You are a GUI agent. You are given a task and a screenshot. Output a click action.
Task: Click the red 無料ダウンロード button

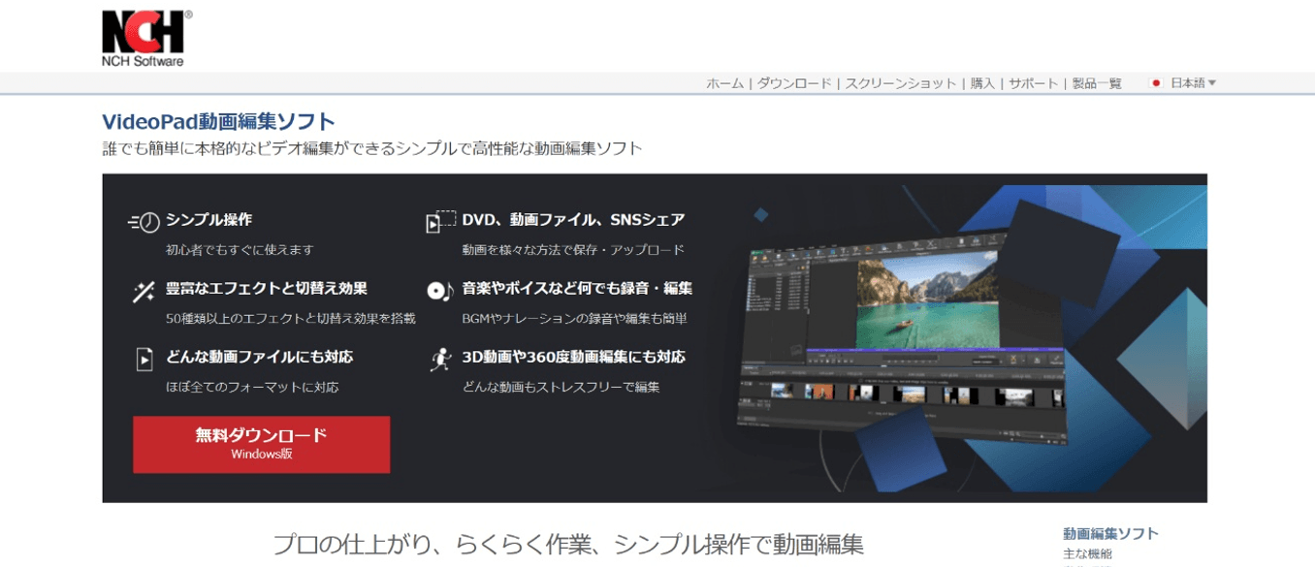pyautogui.click(x=262, y=444)
